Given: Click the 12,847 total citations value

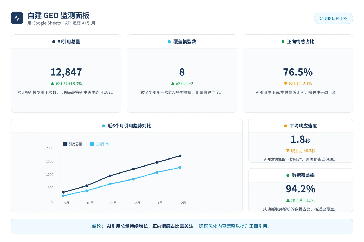Looking at the screenshot, I should [x=66, y=72].
